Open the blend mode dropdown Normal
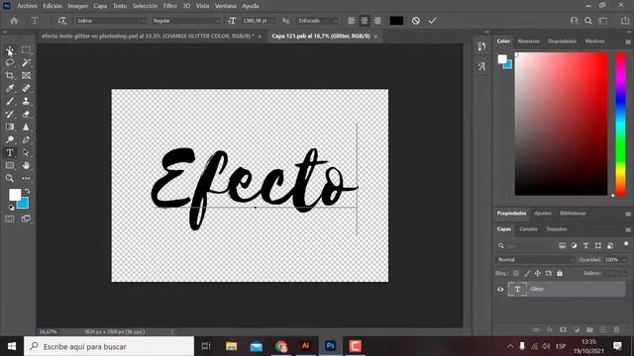The image size is (634, 356). [535, 259]
